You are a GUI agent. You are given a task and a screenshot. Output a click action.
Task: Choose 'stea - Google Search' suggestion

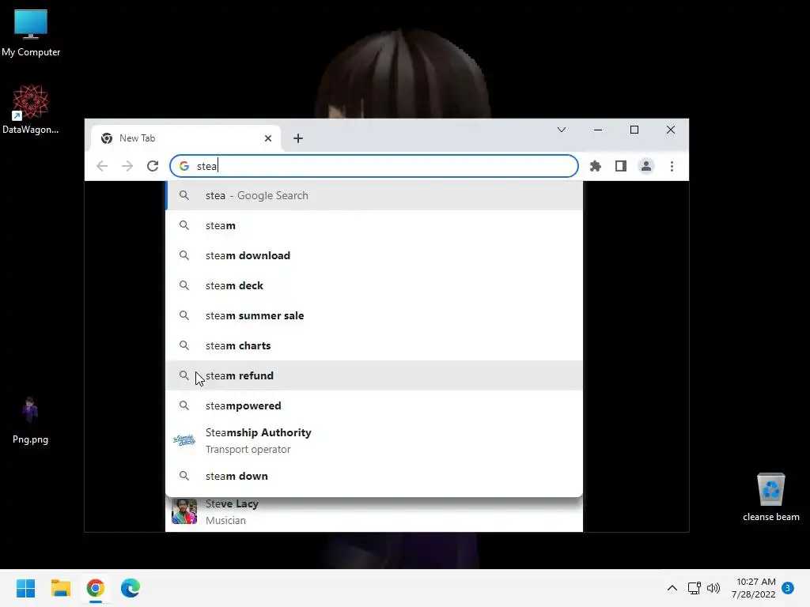[374, 196]
